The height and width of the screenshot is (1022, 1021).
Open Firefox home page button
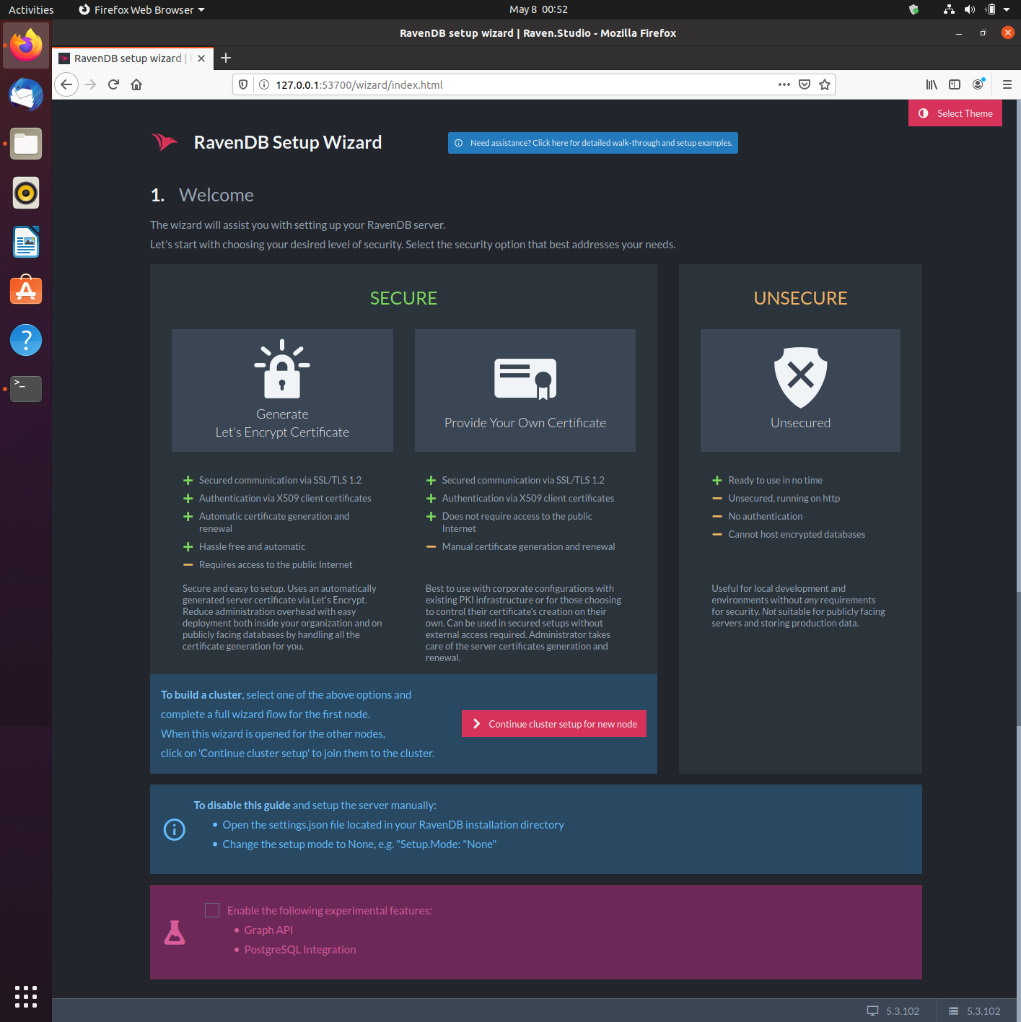click(x=136, y=84)
